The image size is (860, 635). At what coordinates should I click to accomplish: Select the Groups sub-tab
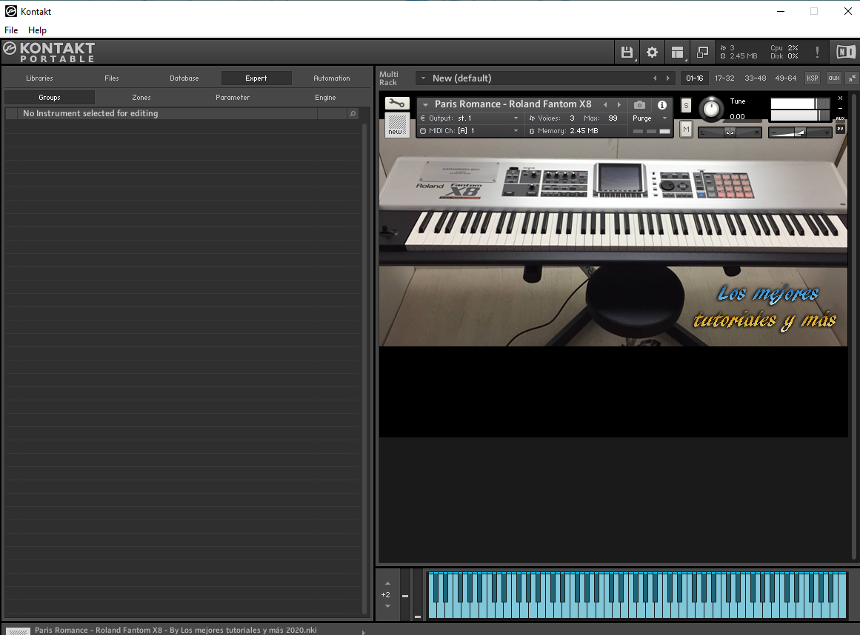50,98
